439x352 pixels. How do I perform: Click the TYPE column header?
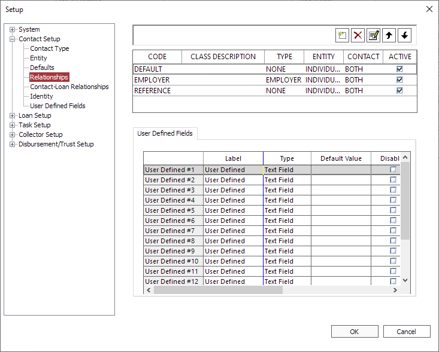[284, 57]
